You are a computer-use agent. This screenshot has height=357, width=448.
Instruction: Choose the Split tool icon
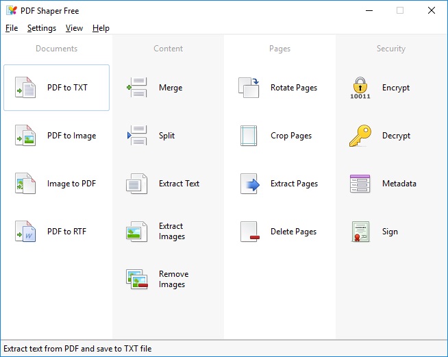137,136
